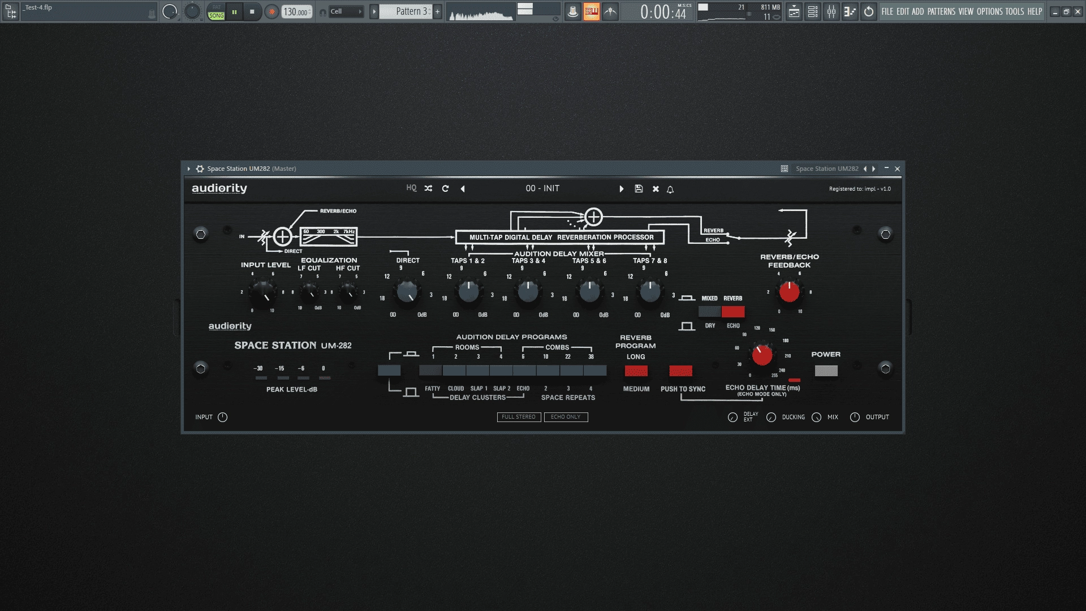
Task: Go to next preset after 00 - INIT
Action: pos(622,189)
